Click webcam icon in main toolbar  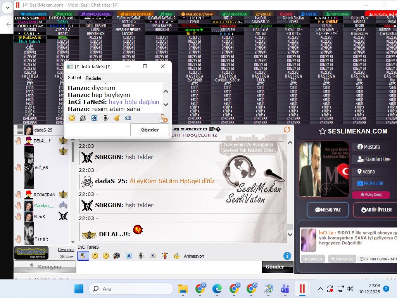tap(141, 256)
